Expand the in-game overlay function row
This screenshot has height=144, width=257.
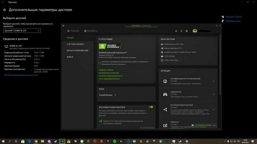[x=213, y=109]
